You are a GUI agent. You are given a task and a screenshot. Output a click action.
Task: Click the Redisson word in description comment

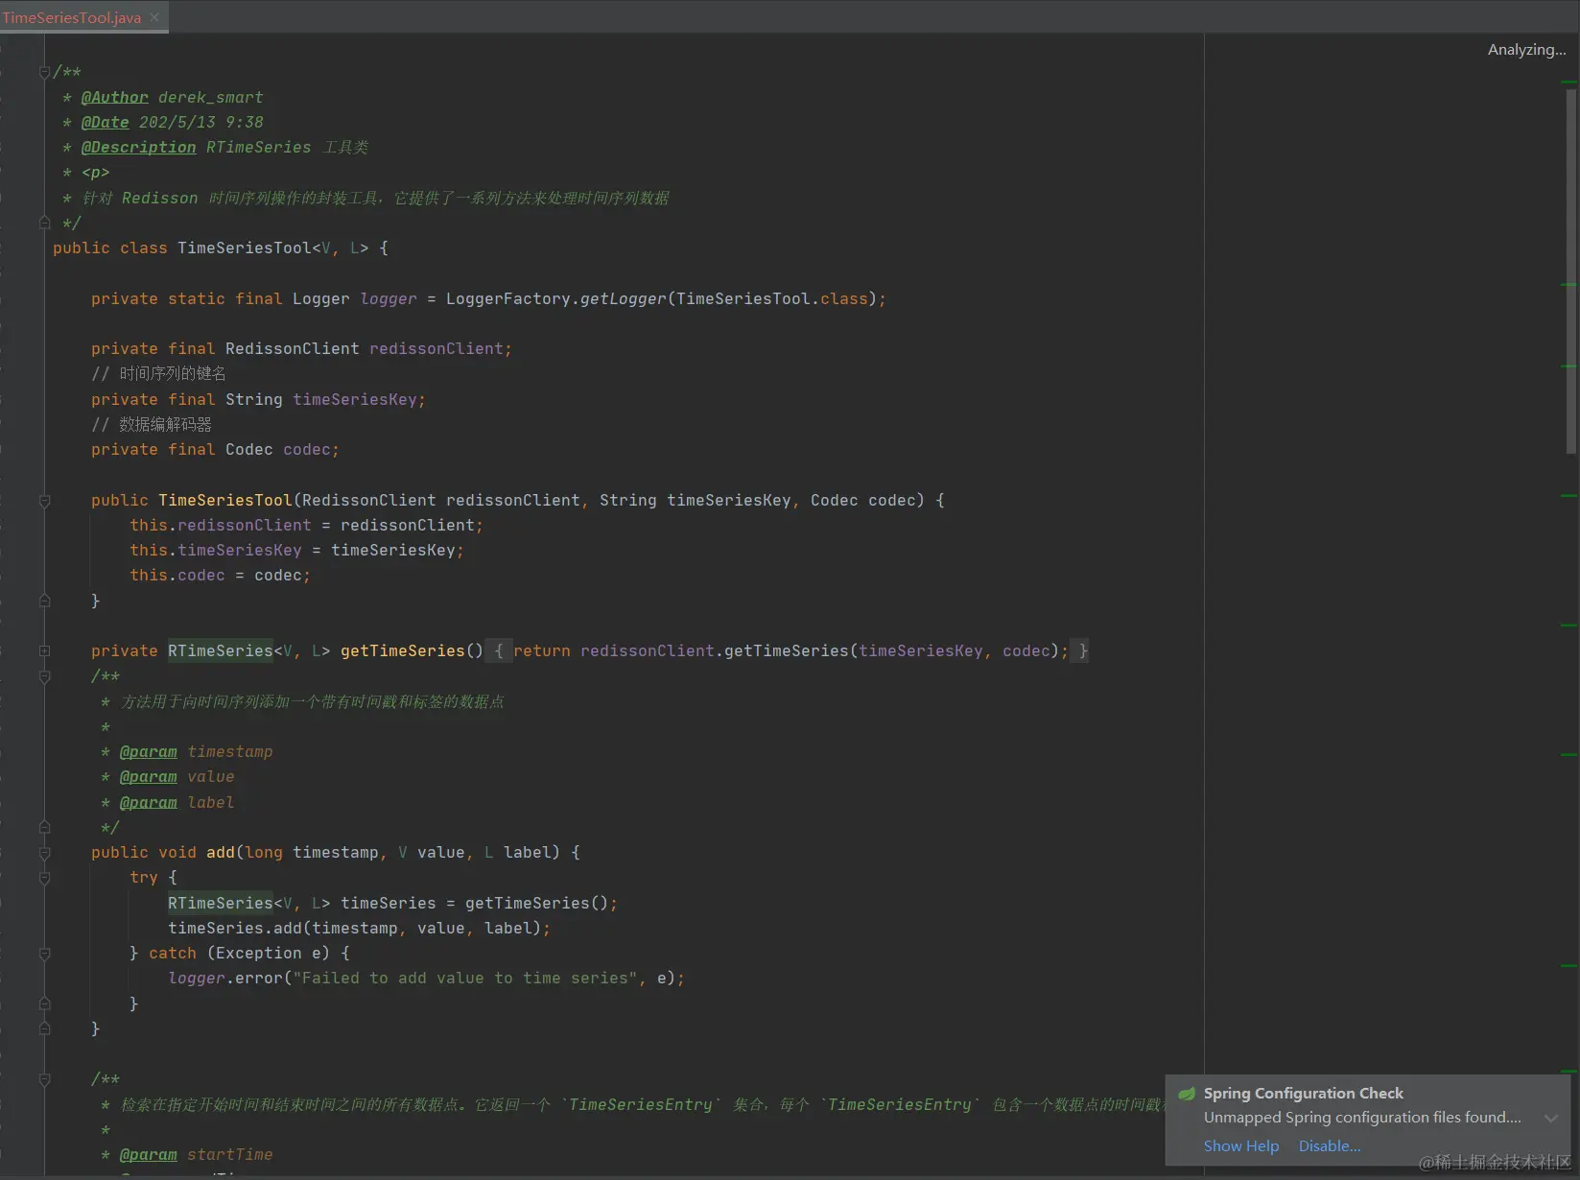point(159,199)
